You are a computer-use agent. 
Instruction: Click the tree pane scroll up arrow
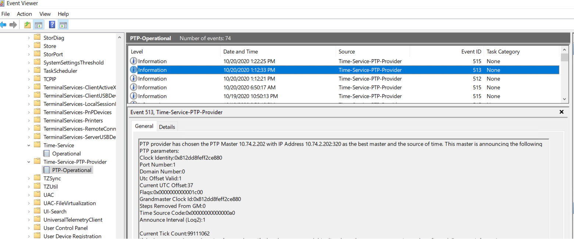(x=119, y=38)
